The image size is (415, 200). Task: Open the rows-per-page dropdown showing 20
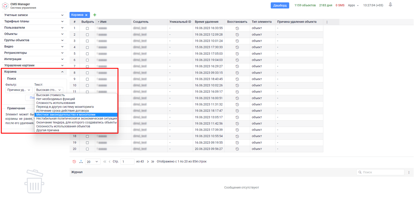(x=93, y=162)
